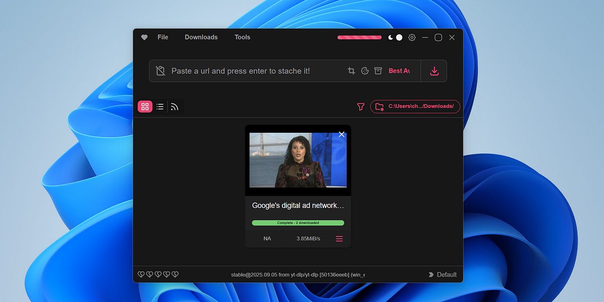Click the pink download arrow button
The image size is (604, 302).
click(434, 71)
